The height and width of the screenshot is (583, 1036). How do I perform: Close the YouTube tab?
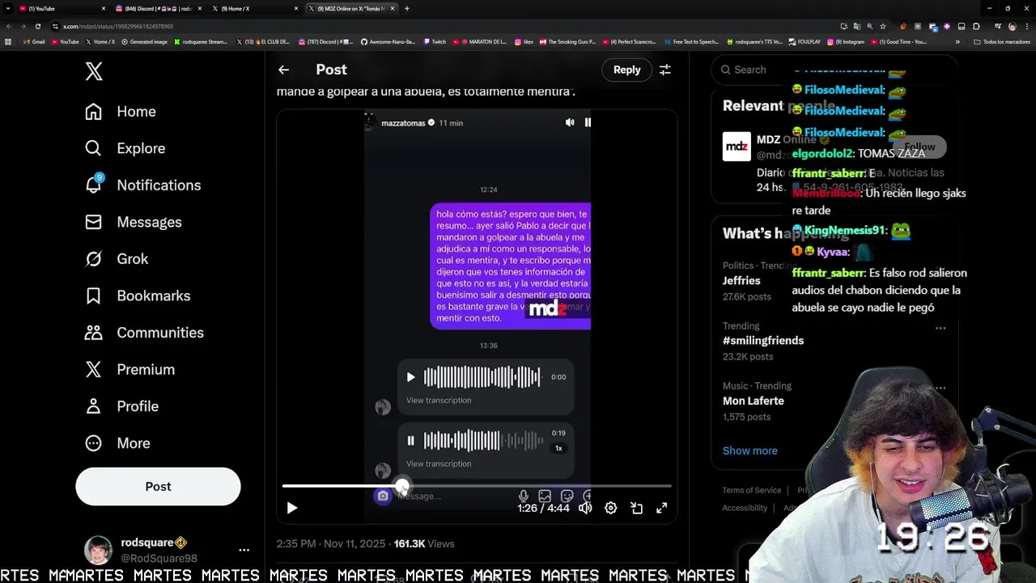pos(103,8)
